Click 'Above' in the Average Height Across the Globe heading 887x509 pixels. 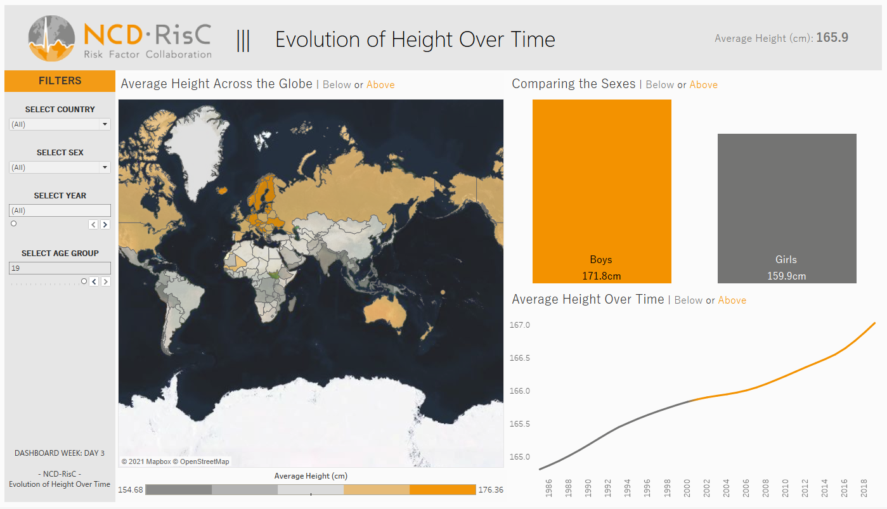(x=380, y=85)
